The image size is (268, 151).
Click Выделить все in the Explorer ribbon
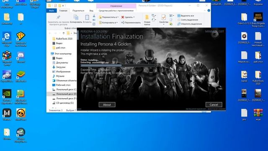coord(186,16)
